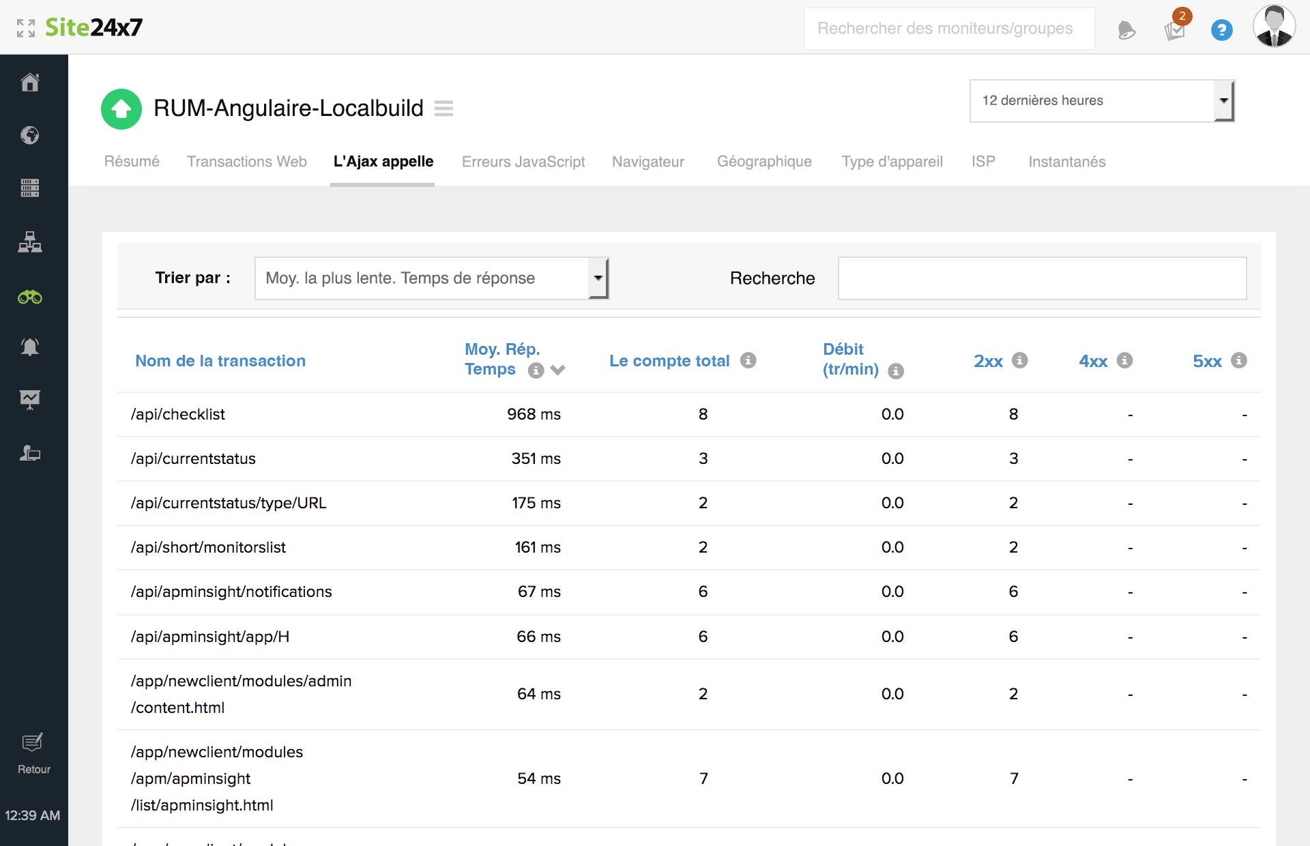
Task: Click the reports chart sidebar icon
Action: click(x=30, y=399)
